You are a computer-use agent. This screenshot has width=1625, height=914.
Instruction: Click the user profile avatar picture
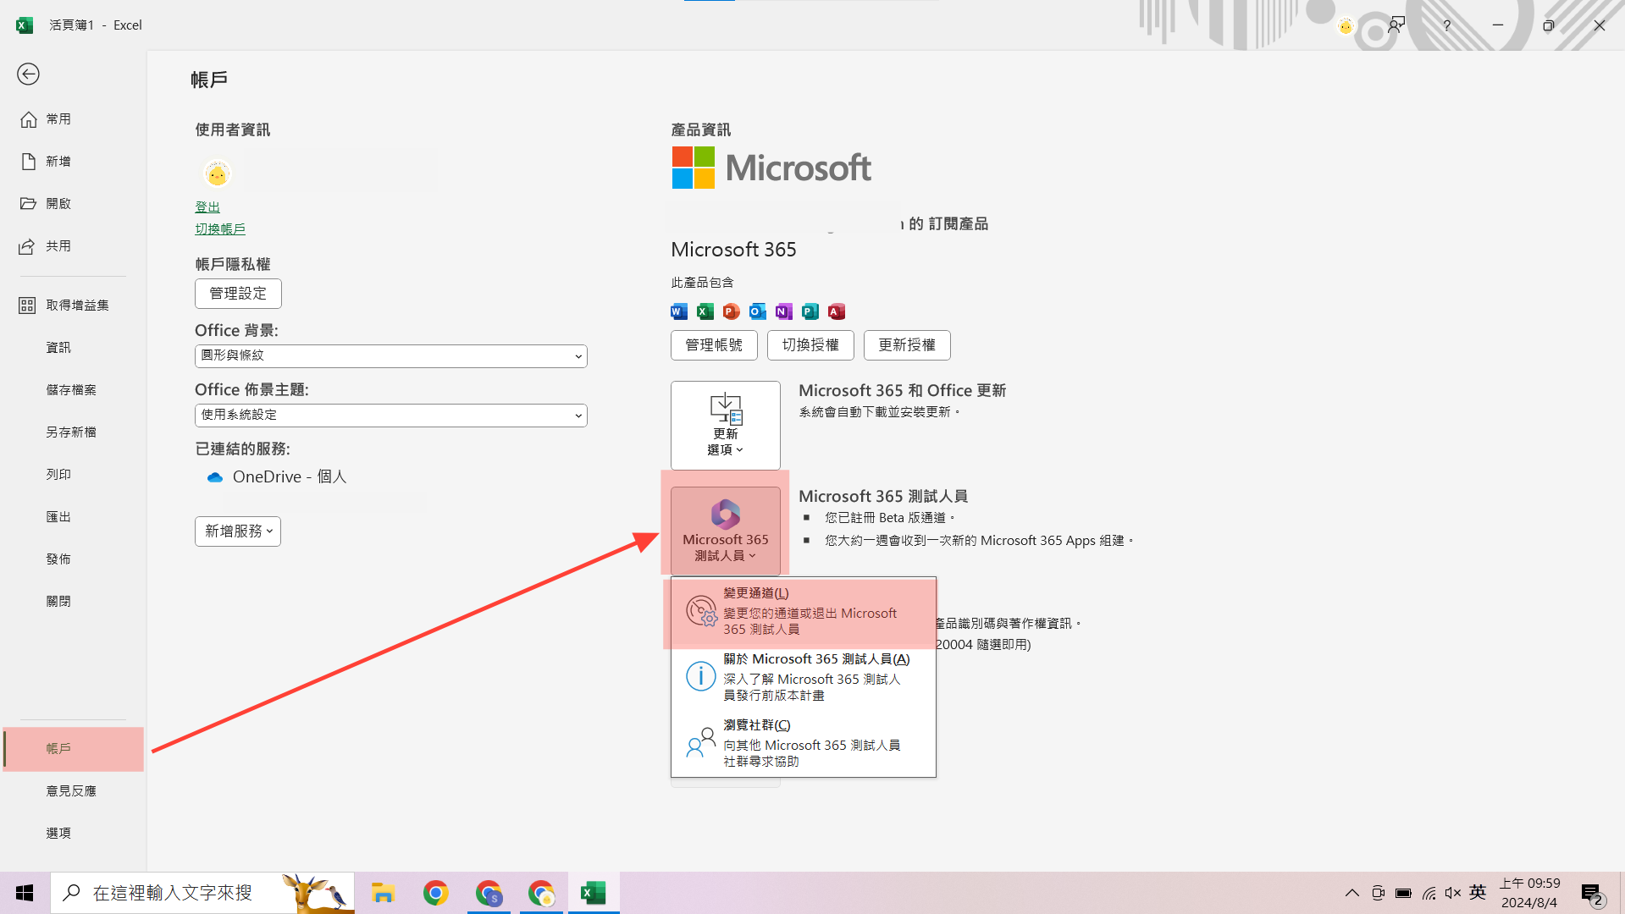[218, 174]
